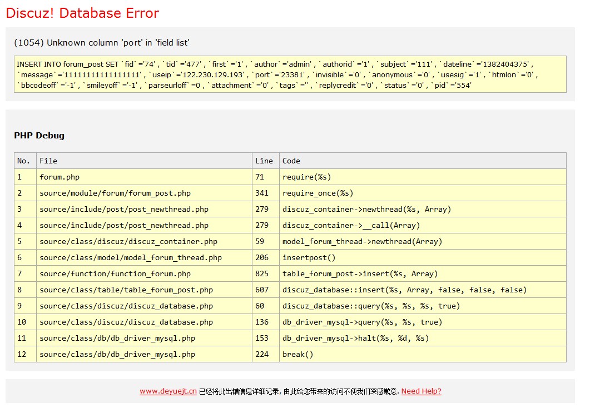
Task: Follow the "Need Help?" link
Action: (x=422, y=391)
